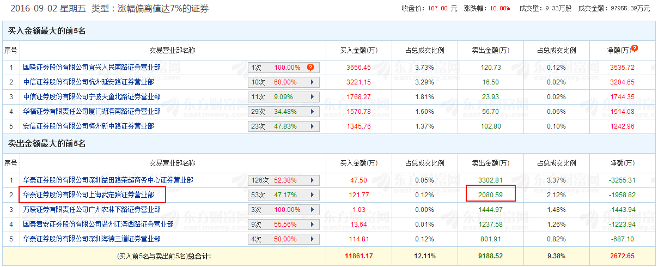Click net amount 3204.65 cell
The width and height of the screenshot is (658, 267).
622,82
